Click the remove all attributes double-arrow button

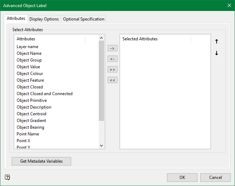pyautogui.click(x=112, y=80)
